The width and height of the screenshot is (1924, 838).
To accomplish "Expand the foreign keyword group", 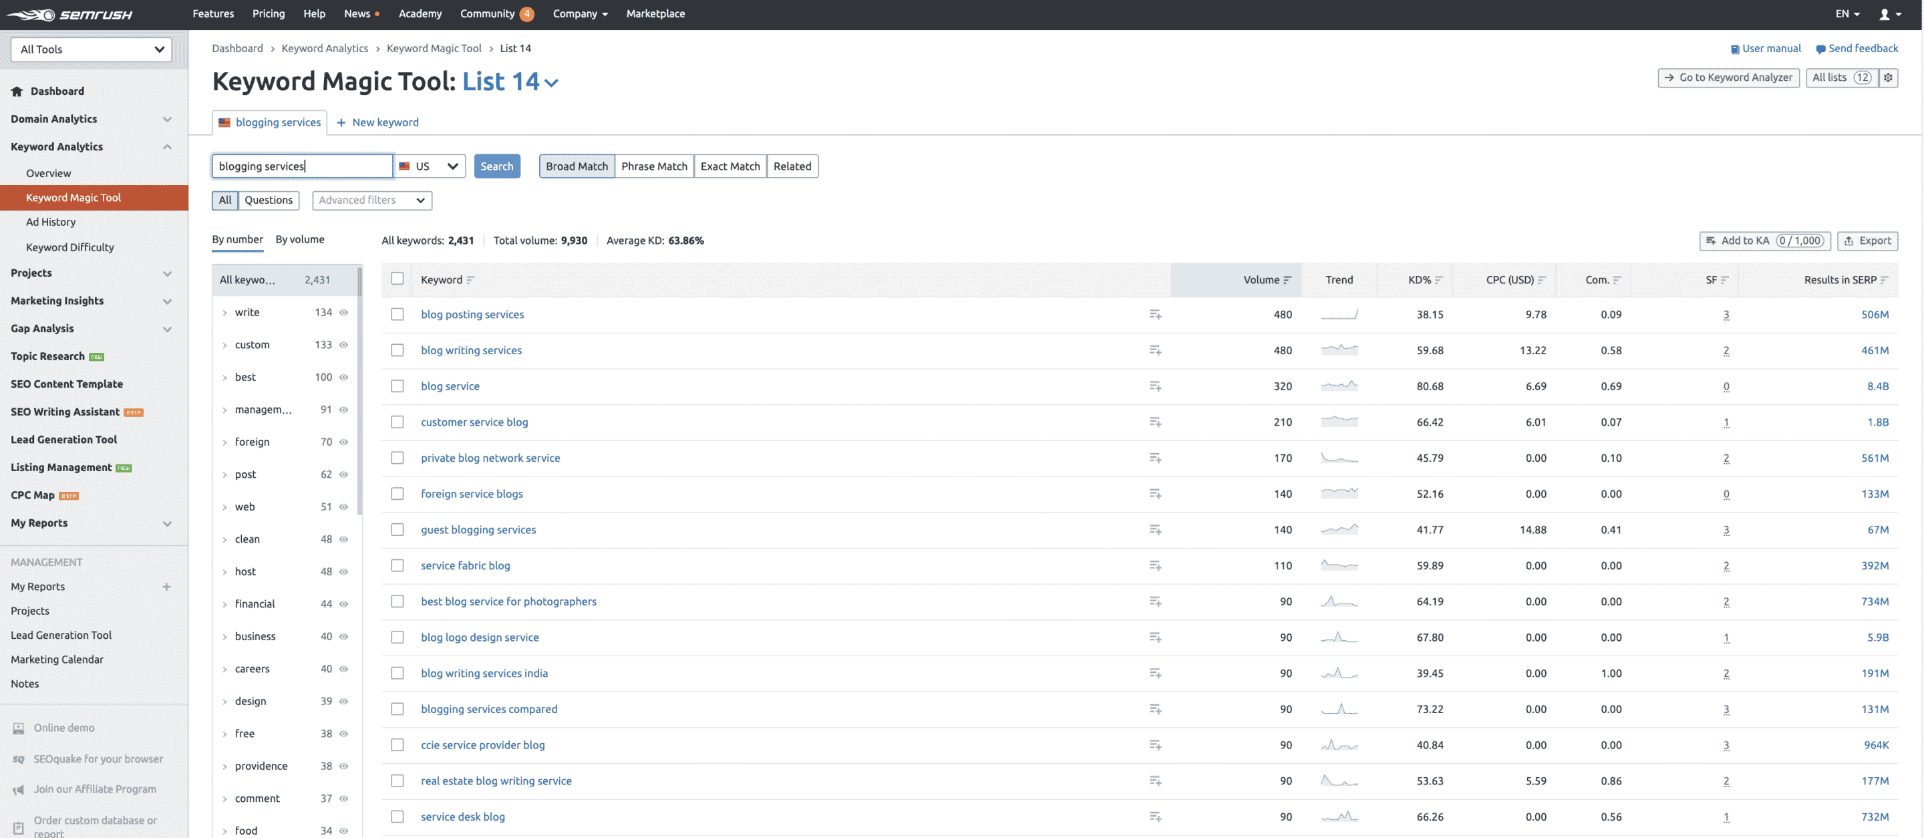I will (x=225, y=442).
